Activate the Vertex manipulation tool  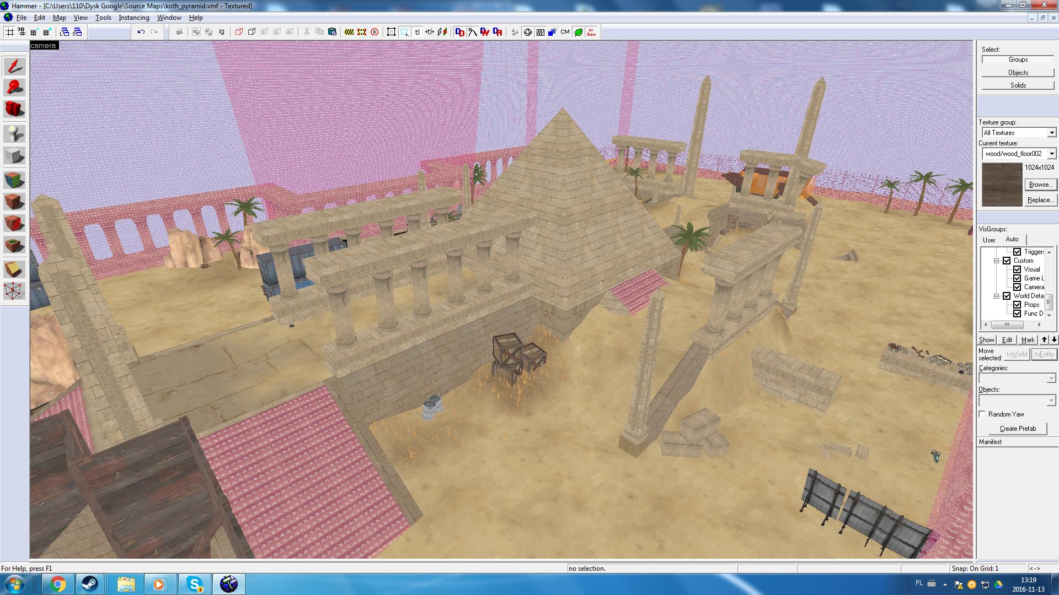14,290
